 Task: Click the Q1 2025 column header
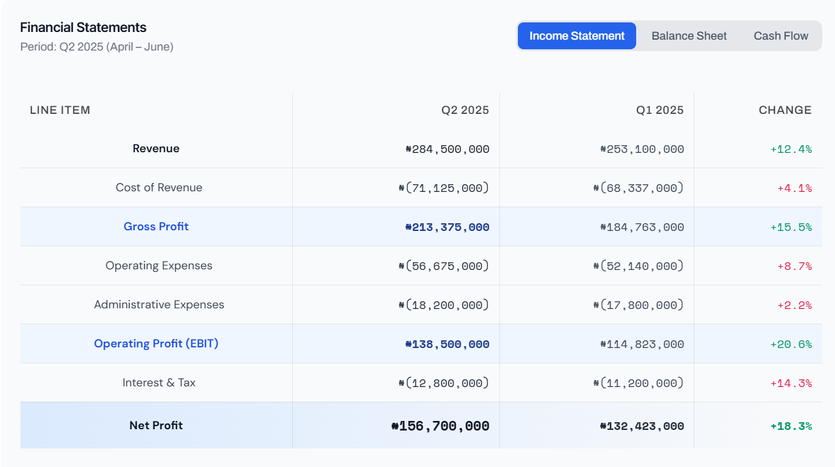(x=659, y=110)
